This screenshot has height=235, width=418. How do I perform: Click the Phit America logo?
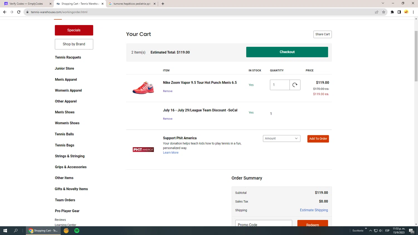(x=143, y=150)
